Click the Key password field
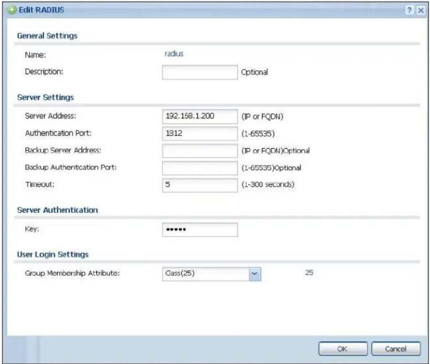The image size is (430, 364). tap(200, 229)
